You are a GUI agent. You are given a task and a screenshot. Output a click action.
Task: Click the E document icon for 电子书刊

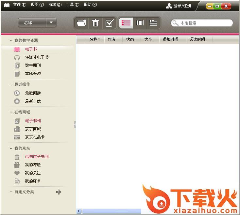click(x=17, y=121)
